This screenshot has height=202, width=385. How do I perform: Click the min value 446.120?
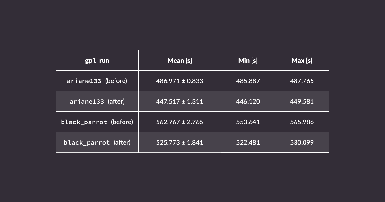[248, 101]
